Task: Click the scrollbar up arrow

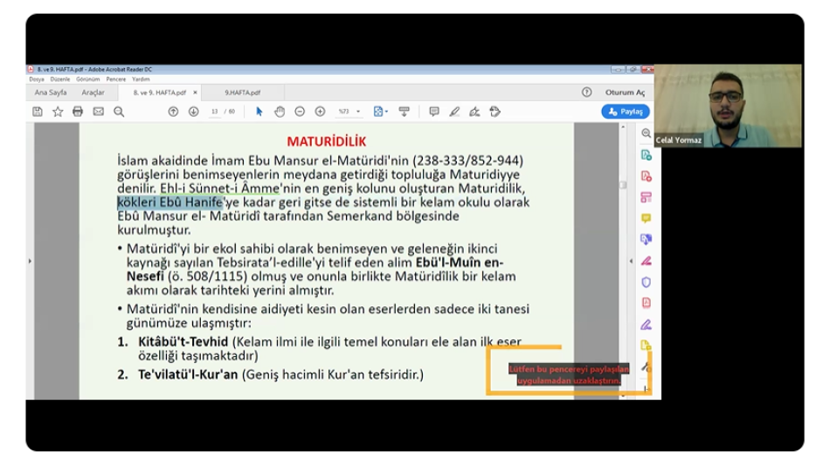Action: (x=623, y=127)
